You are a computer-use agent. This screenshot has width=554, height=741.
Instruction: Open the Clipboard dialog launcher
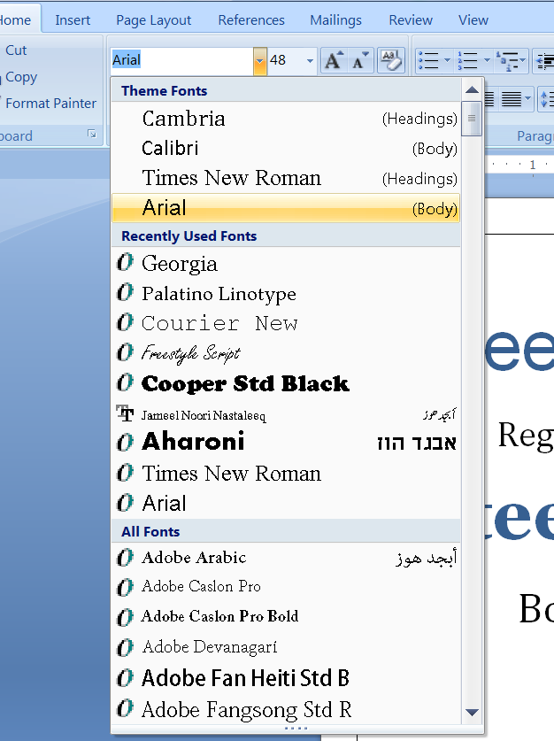tap(92, 135)
